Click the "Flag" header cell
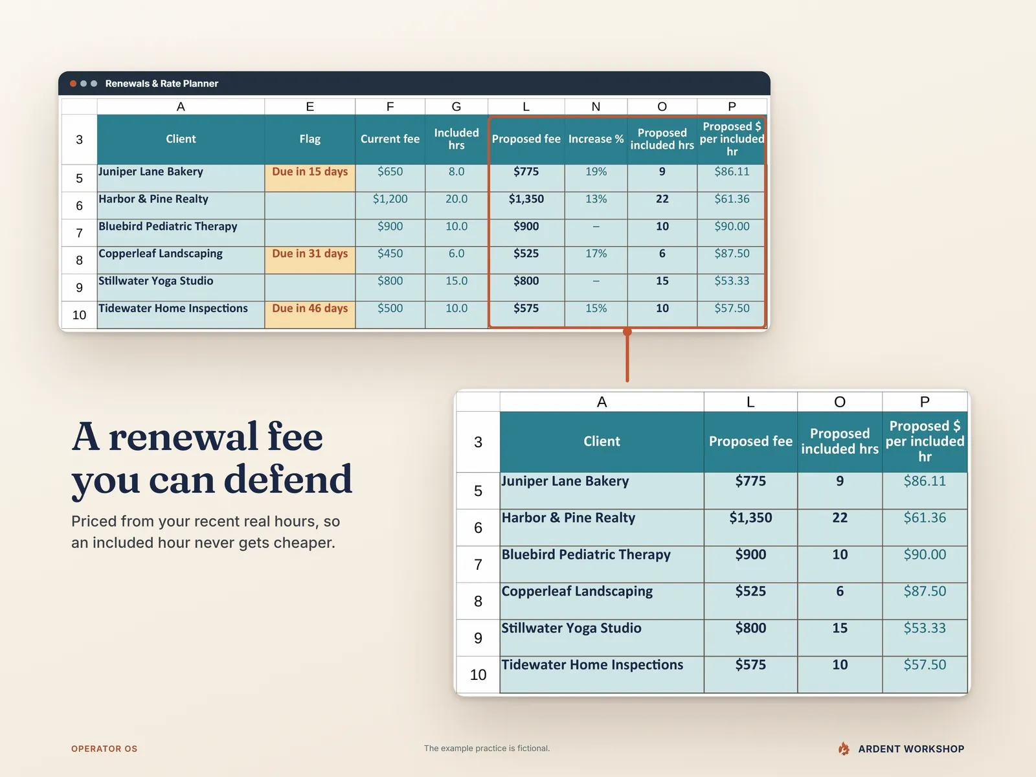This screenshot has width=1036, height=777. (310, 139)
